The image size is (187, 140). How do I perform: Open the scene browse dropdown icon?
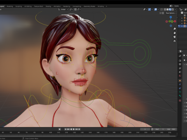[171, 6]
